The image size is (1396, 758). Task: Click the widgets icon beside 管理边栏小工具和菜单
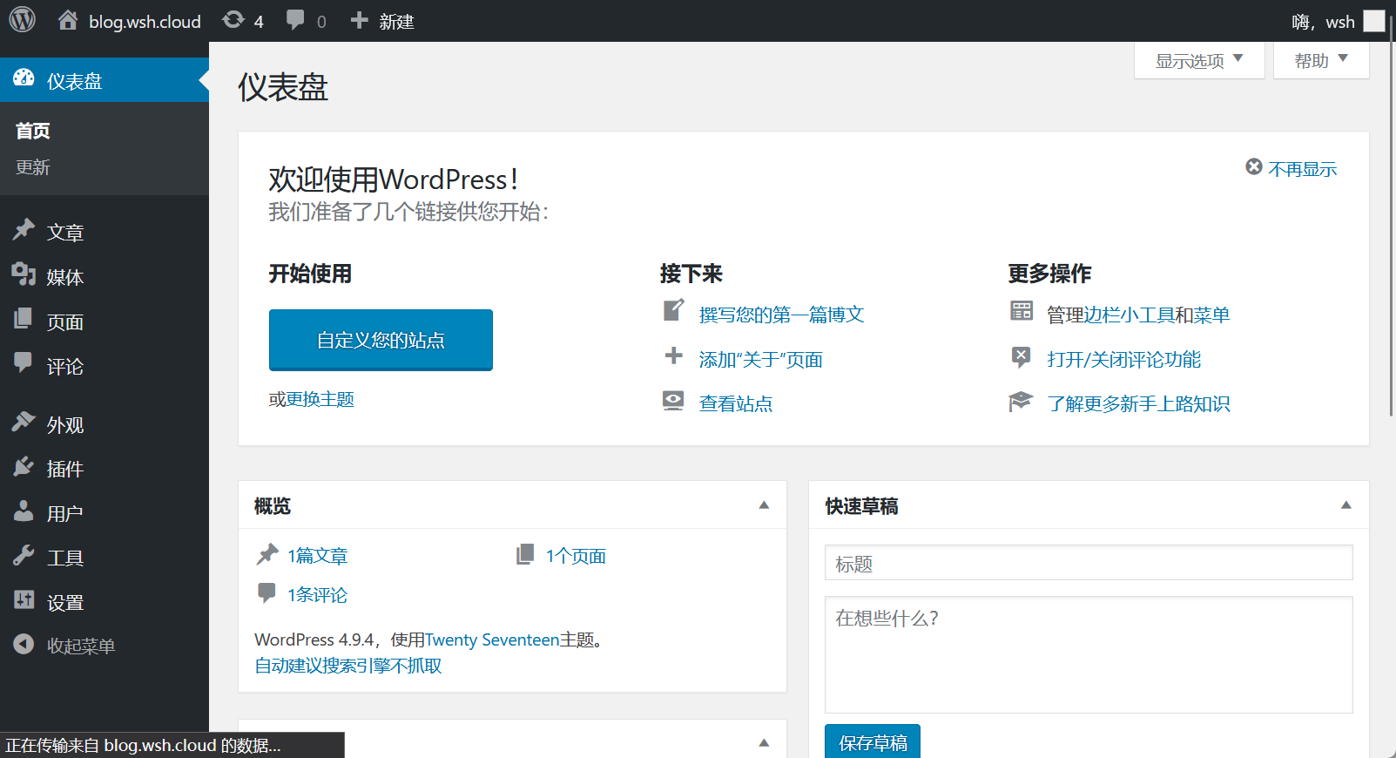(1022, 310)
